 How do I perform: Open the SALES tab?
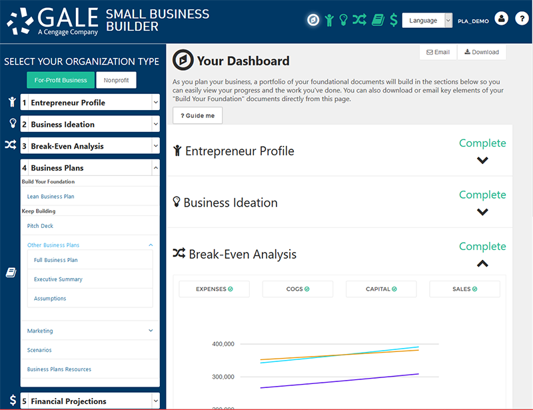tap(464, 289)
